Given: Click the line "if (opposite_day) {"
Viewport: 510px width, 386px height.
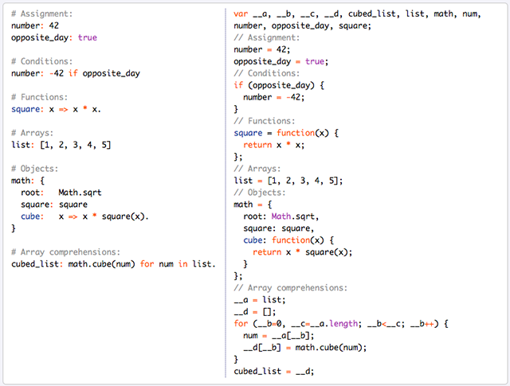Looking at the screenshot, I should click(x=279, y=85).
